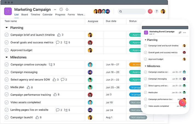Collapse the Milestones section
This screenshot has height=124, width=196.
click(x=6, y=57)
